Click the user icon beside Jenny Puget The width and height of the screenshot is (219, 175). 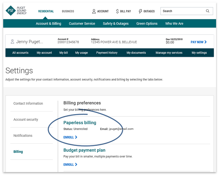click(13, 42)
